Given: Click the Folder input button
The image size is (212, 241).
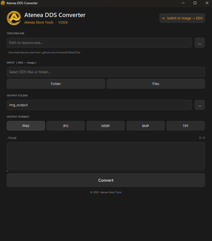Looking at the screenshot, I should 56,84.
